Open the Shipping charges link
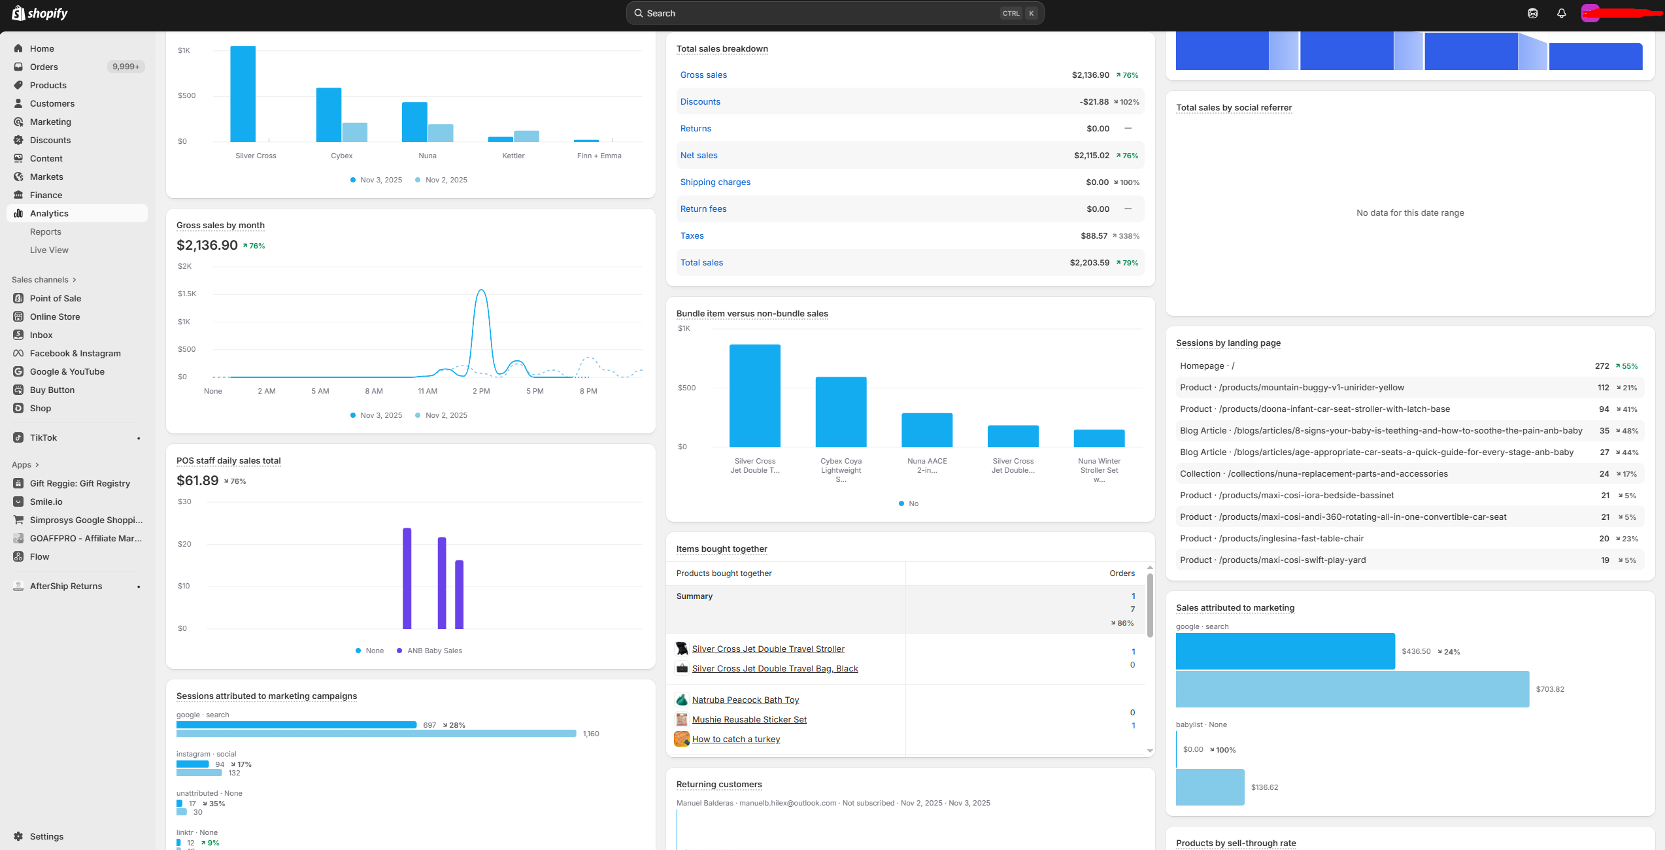 (x=715, y=182)
